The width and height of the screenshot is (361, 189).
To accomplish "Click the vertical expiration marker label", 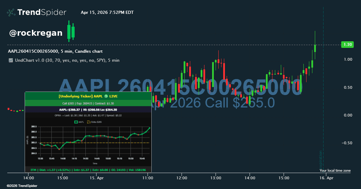I will pyautogui.click(x=320, y=159).
